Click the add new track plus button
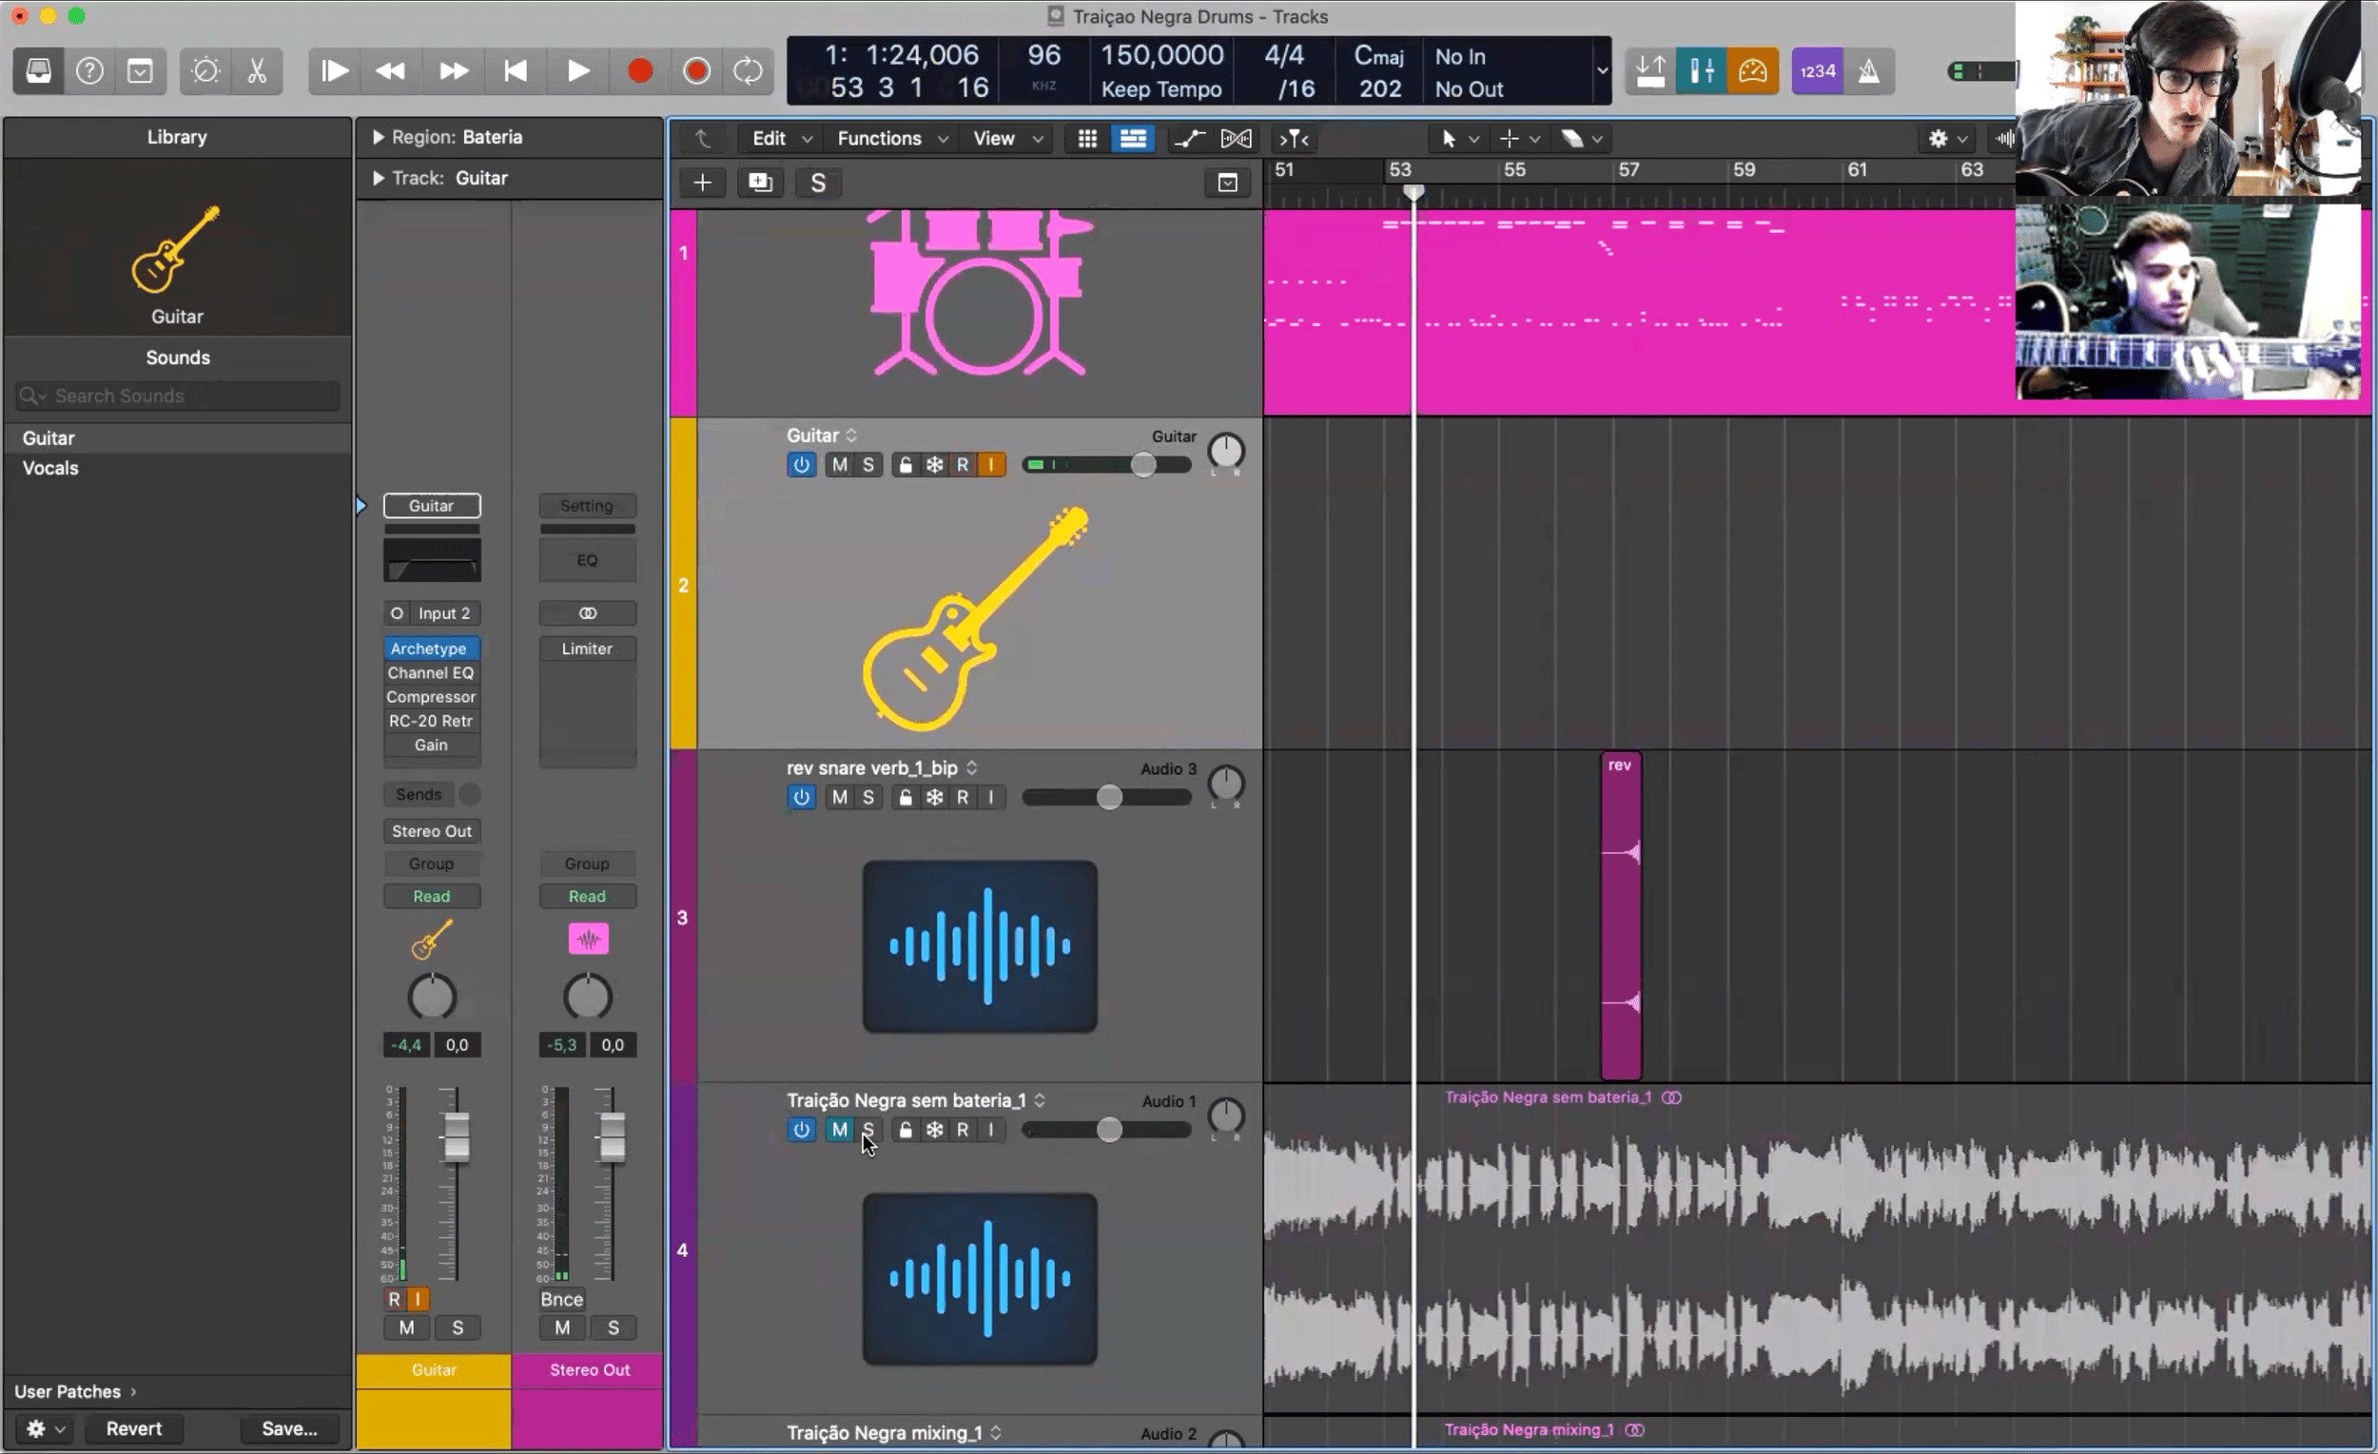Screen dimensions: 2378x1454 pos(703,183)
